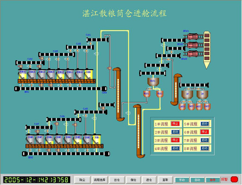Open the 除尘 dust removal page
This screenshot has height=185, width=242.
(x=82, y=180)
